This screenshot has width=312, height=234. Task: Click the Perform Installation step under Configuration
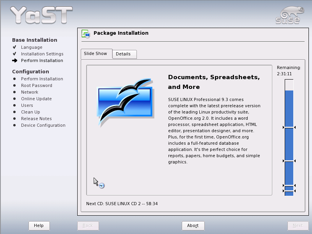(42, 79)
